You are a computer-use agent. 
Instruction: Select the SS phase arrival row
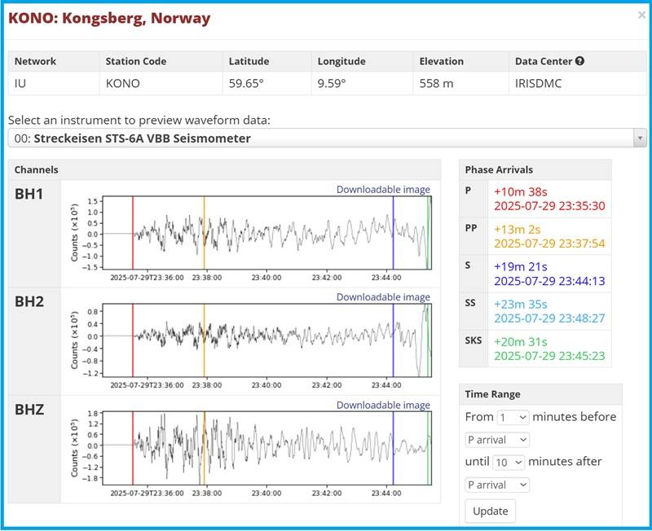[x=534, y=310]
